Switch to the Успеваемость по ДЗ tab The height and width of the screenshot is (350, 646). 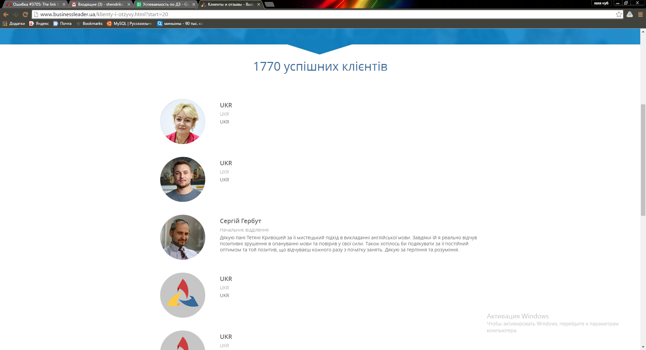tap(165, 4)
